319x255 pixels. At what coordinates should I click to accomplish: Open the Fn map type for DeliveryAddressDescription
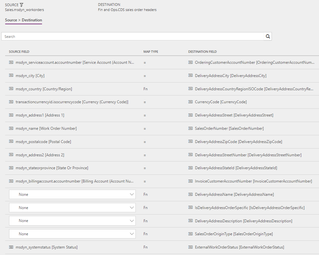pyautogui.click(x=145, y=221)
